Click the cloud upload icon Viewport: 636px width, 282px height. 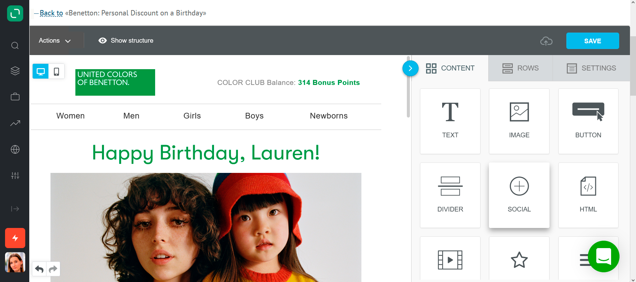coord(546,41)
